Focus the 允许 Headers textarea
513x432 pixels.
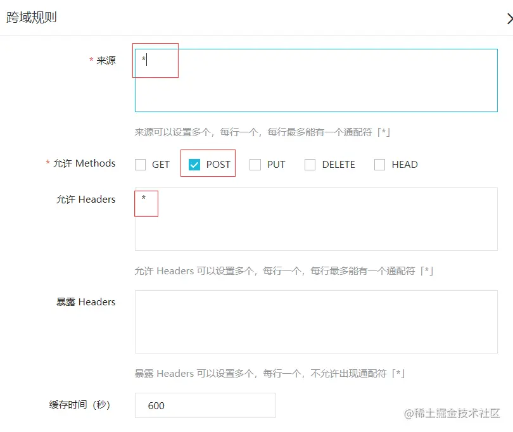[x=316, y=219]
